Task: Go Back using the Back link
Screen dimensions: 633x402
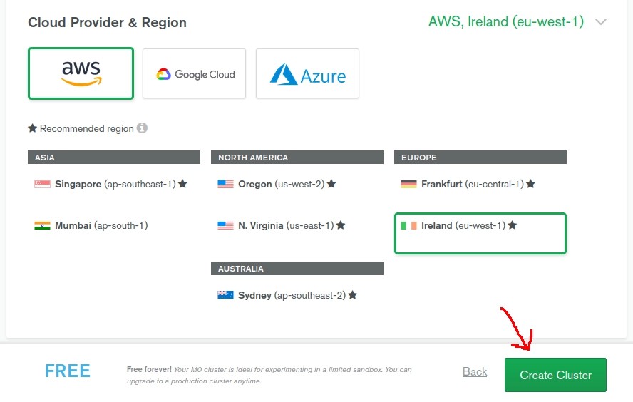Action: pos(475,372)
